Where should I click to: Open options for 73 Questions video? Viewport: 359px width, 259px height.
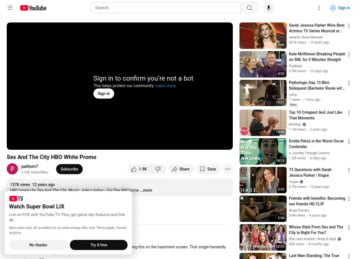(349, 170)
